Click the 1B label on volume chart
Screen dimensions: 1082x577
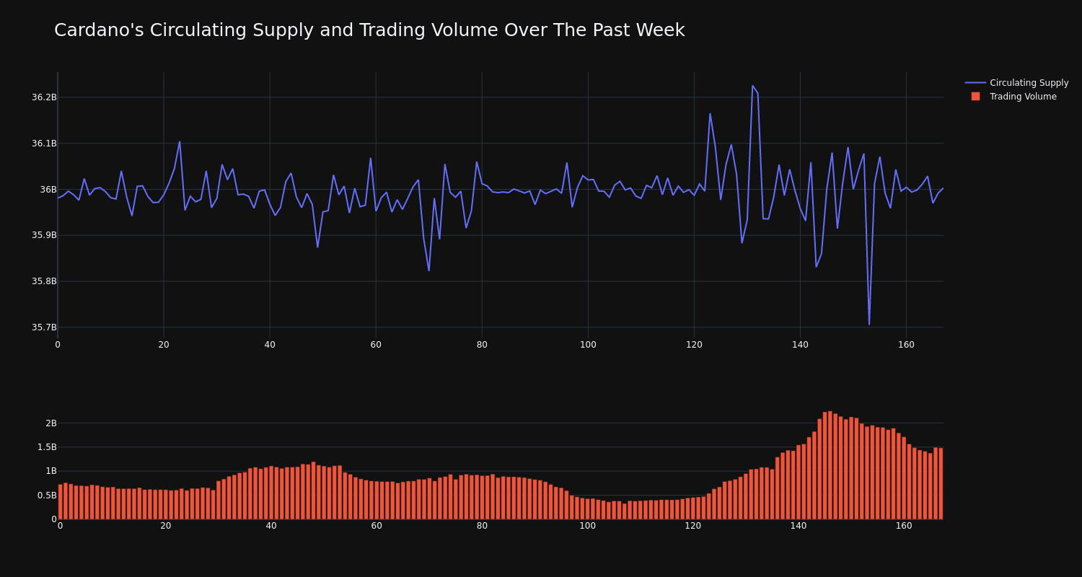pyautogui.click(x=50, y=471)
